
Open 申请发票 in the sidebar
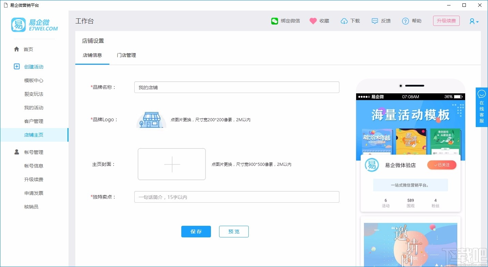(x=34, y=193)
